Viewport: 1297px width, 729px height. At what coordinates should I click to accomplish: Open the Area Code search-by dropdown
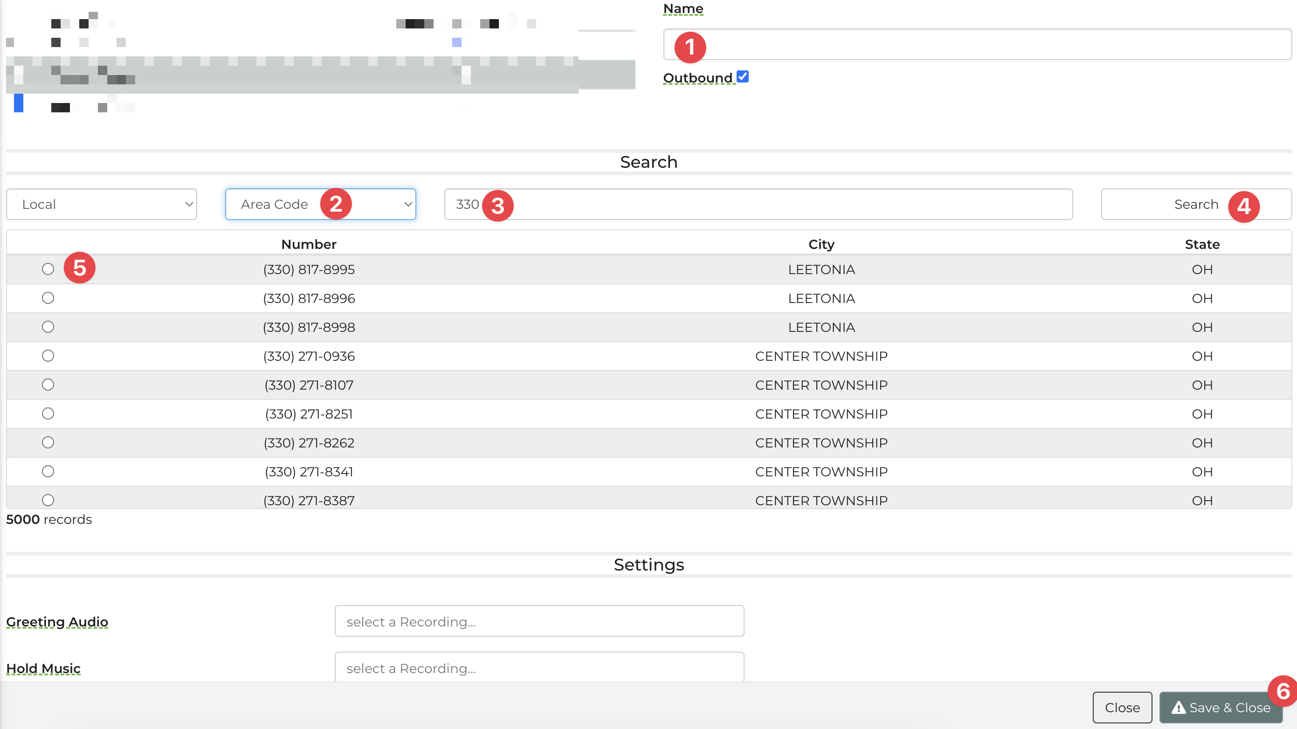(x=321, y=204)
